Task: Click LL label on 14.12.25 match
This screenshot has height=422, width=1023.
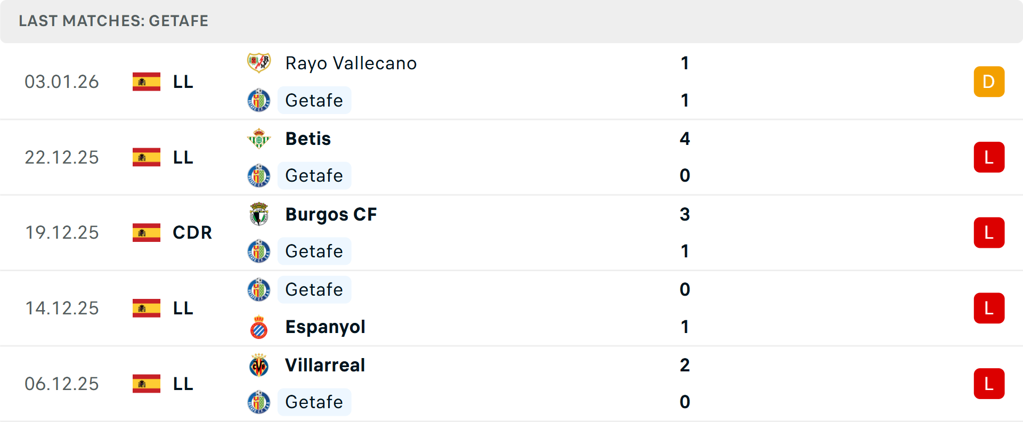Action: (x=183, y=309)
